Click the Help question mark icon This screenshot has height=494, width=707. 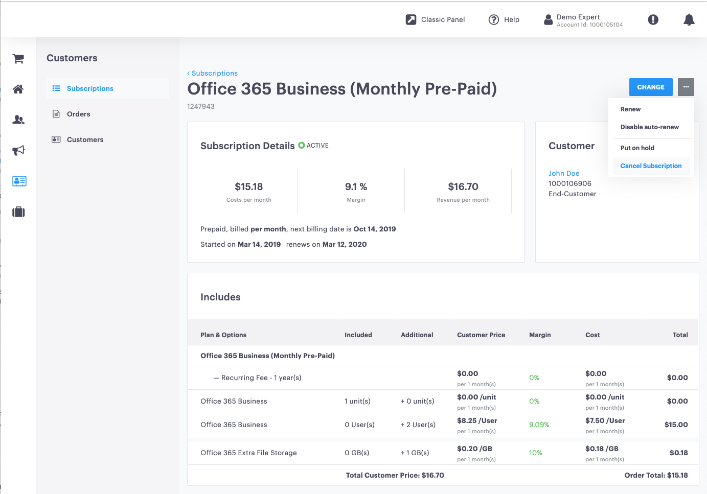pos(494,19)
